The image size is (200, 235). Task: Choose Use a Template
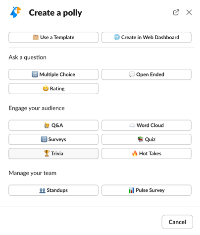click(53, 37)
